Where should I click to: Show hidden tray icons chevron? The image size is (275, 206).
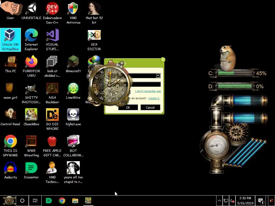click(x=219, y=201)
